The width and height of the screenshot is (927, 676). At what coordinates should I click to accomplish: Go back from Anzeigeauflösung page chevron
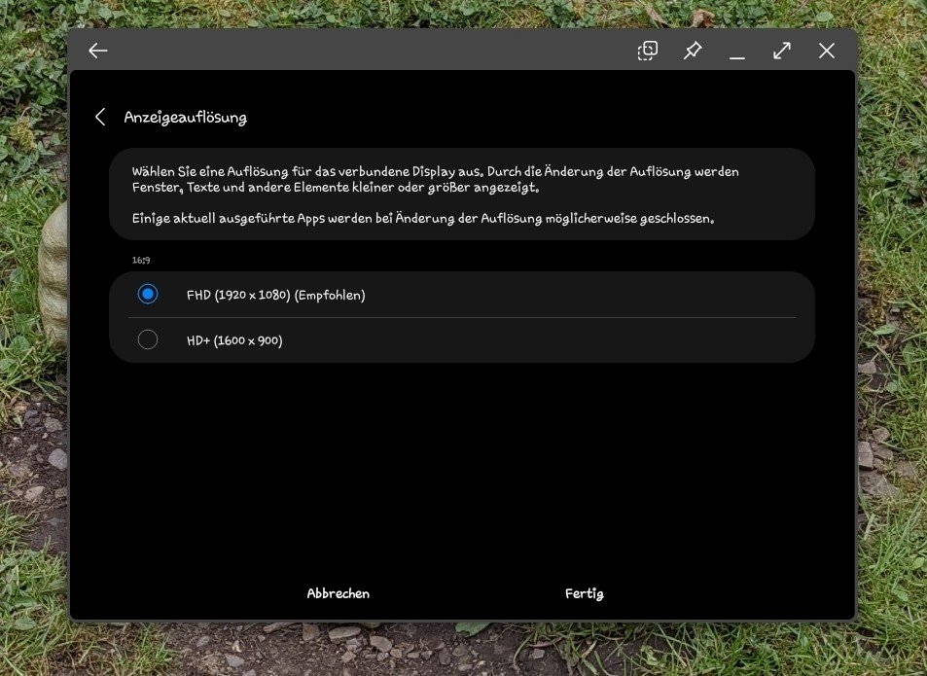pos(100,117)
